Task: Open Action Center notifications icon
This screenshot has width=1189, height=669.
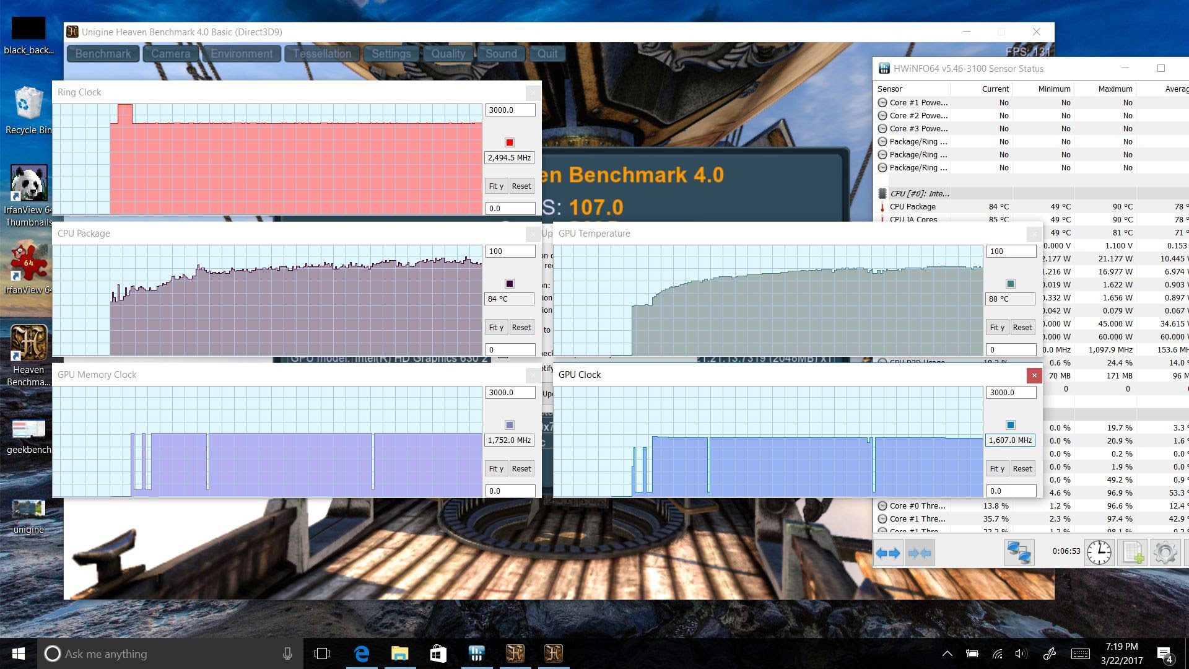Action: pos(1165,654)
